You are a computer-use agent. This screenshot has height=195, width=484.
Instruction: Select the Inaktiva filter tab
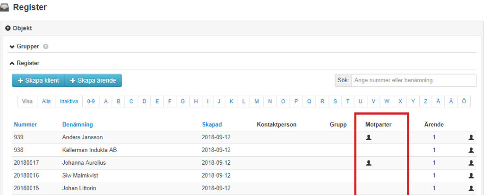click(x=69, y=102)
